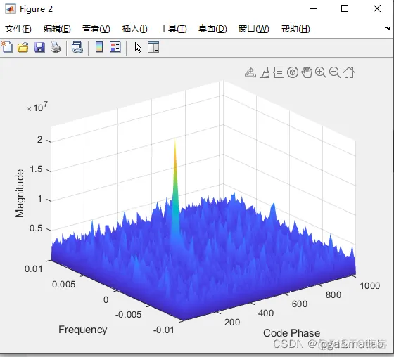Screen dimensions: 394x357
Task: Activate the data brush tool
Action: 265,72
